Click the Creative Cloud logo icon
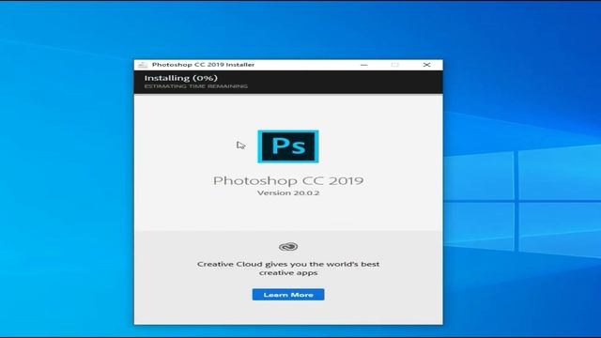Image resolution: width=601 pixels, height=338 pixels. tap(288, 247)
